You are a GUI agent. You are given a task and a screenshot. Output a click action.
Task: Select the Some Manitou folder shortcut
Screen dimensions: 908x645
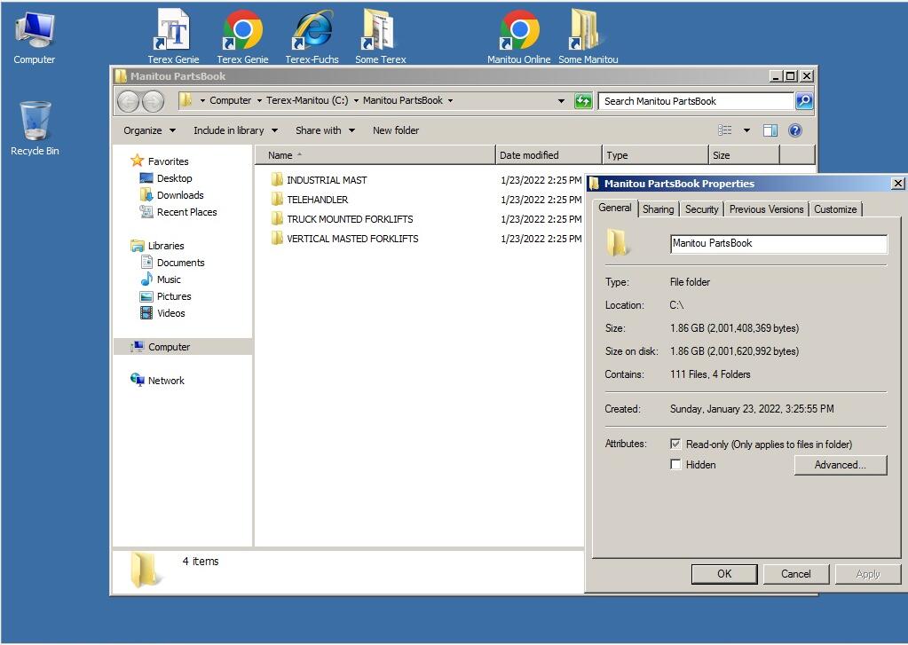pos(588,36)
